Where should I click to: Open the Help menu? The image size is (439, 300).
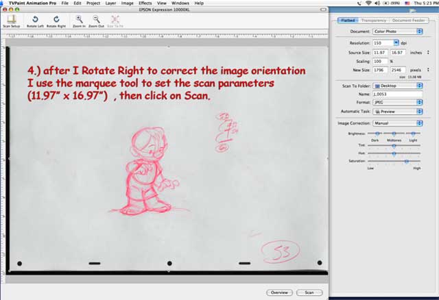(199, 3)
